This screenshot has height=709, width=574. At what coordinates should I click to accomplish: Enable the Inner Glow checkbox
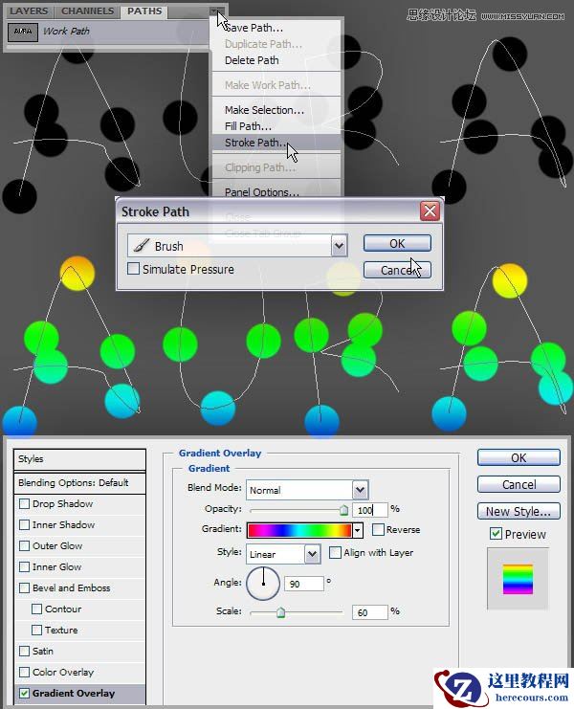tap(25, 566)
